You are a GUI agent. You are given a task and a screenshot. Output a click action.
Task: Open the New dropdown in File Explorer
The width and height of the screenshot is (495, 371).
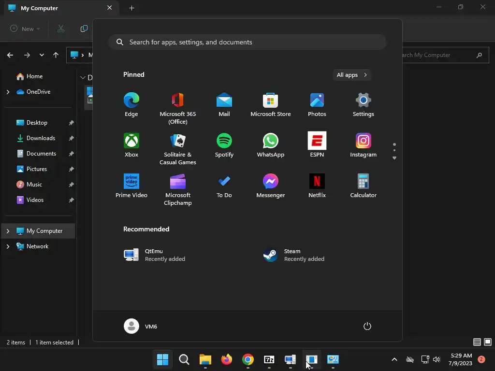[x=25, y=29]
